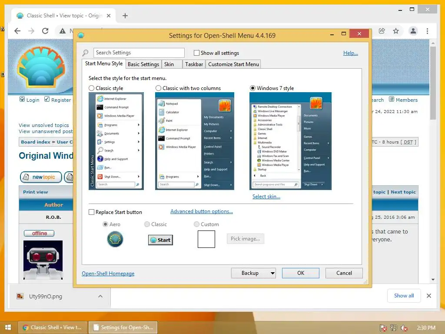Enable the Show all settings checkbox
This screenshot has width=445, height=334.
click(x=196, y=53)
